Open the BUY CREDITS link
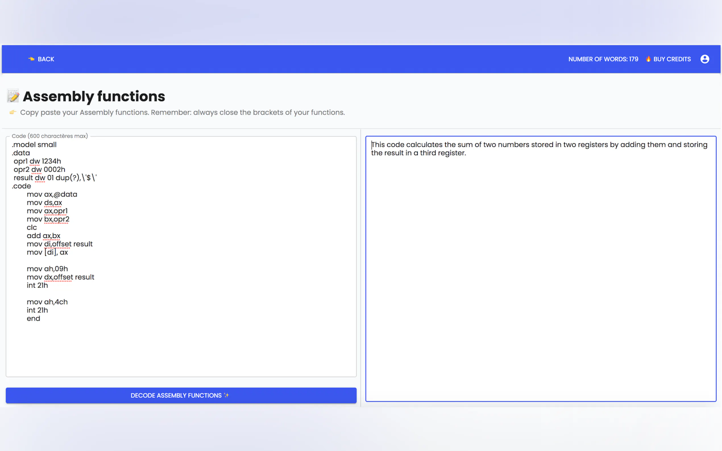The height and width of the screenshot is (451, 722). pyautogui.click(x=672, y=59)
